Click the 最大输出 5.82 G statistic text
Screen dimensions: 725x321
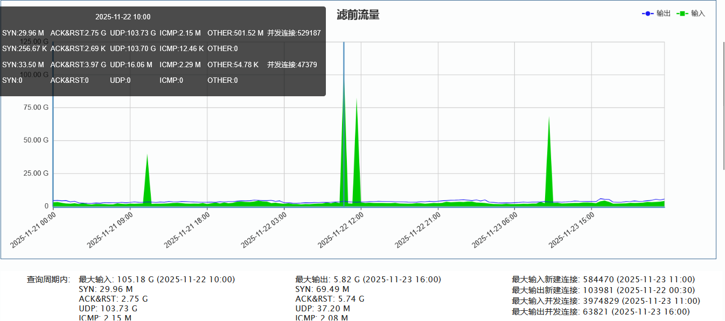pos(368,280)
